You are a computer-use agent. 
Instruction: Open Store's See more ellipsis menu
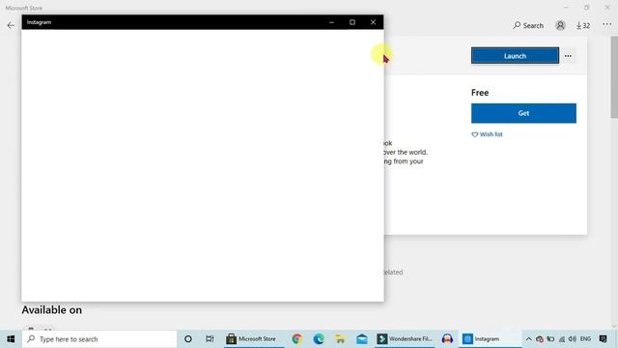tap(607, 24)
